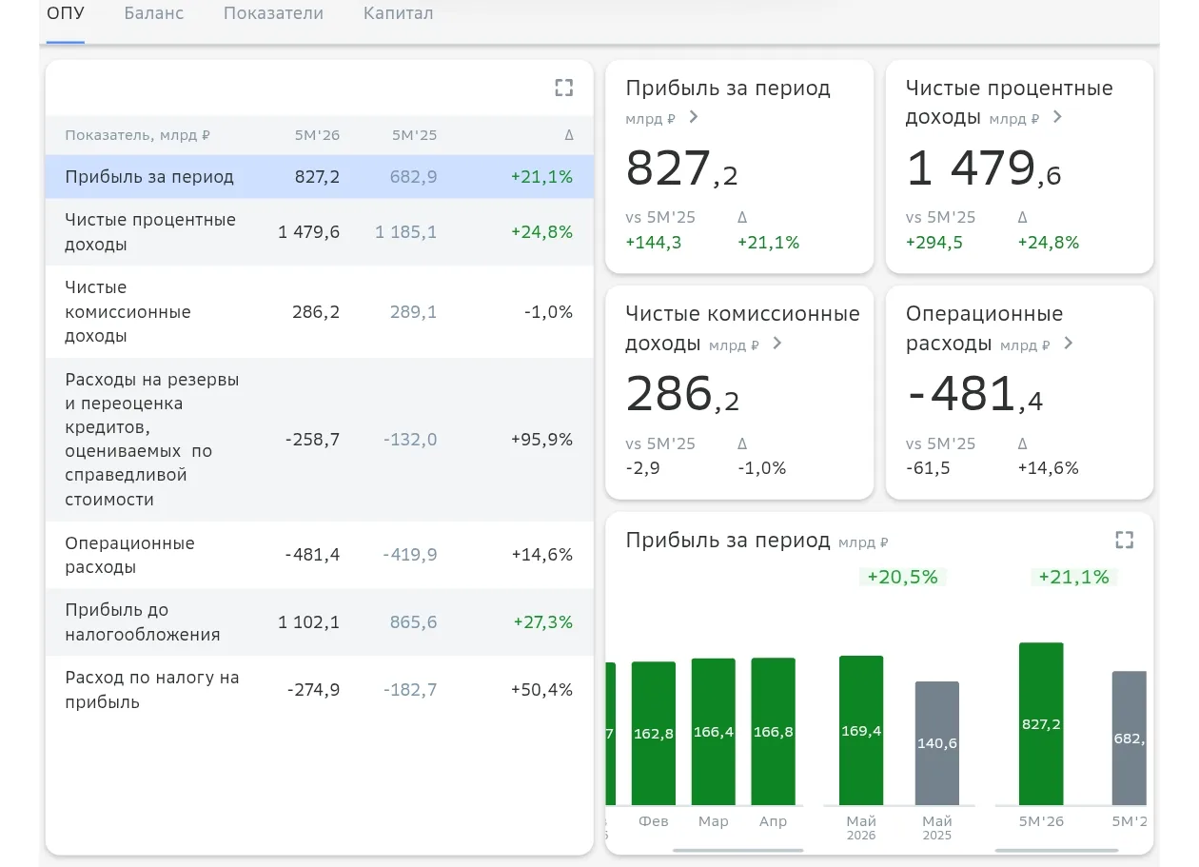The width and height of the screenshot is (1199, 867).
Task: Open the Прибыль за период card chevron
Action: pyautogui.click(x=694, y=117)
